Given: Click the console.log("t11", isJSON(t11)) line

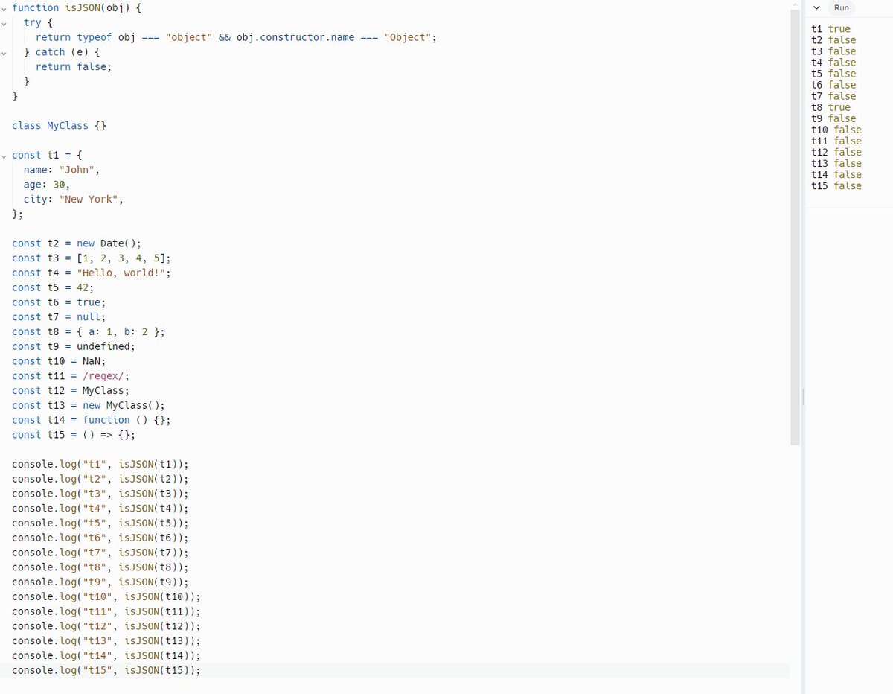Looking at the screenshot, I should [106, 611].
